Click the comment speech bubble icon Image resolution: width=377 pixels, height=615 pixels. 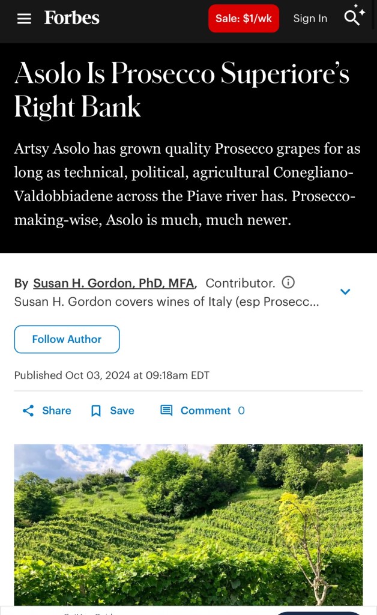(166, 411)
